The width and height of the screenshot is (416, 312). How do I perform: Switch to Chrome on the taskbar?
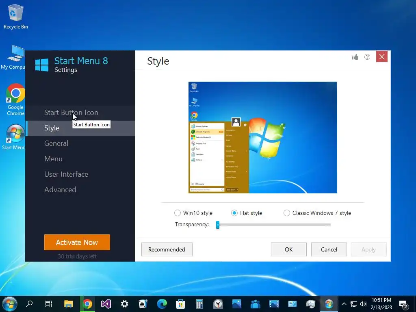click(87, 304)
